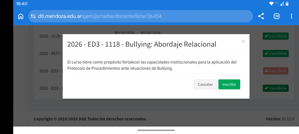Click the dialog title Bullying: Abordaje Relacional
This screenshot has width=299, height=134.
point(142,44)
